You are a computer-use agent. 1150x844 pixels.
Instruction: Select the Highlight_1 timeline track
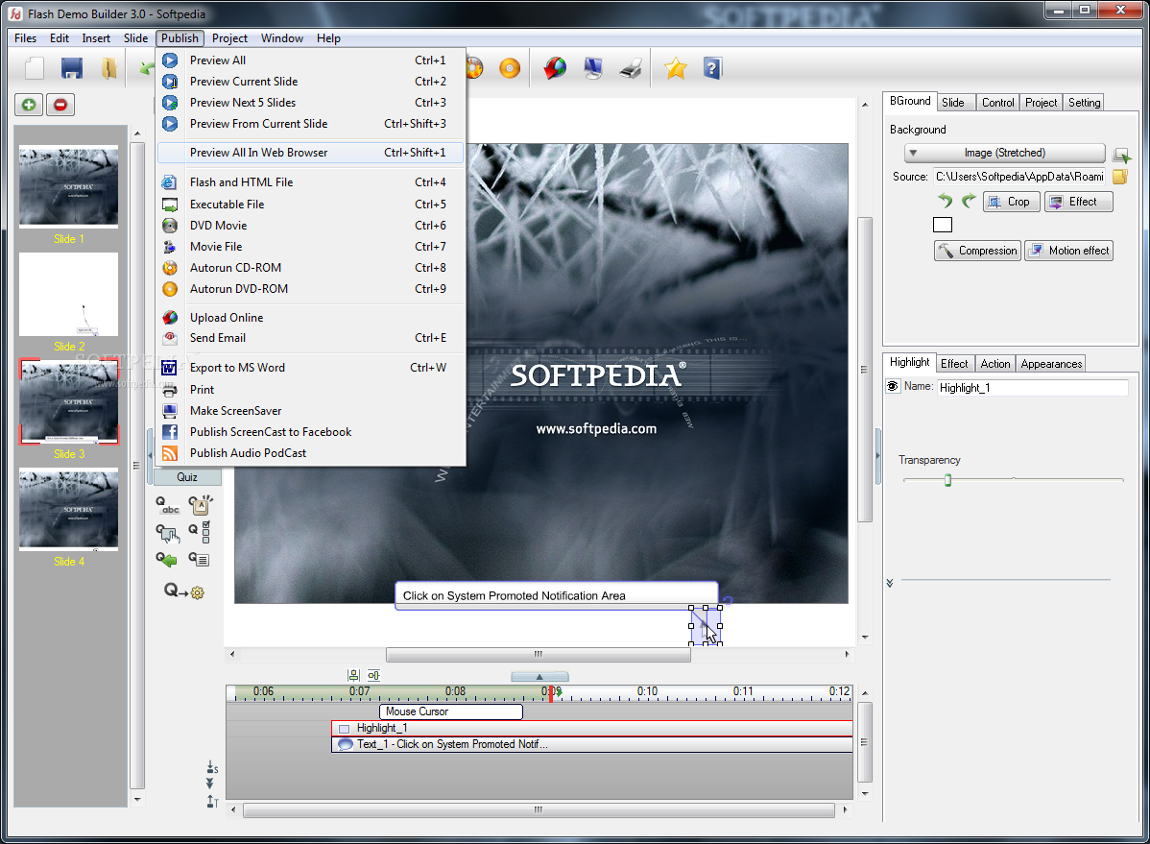pos(592,728)
